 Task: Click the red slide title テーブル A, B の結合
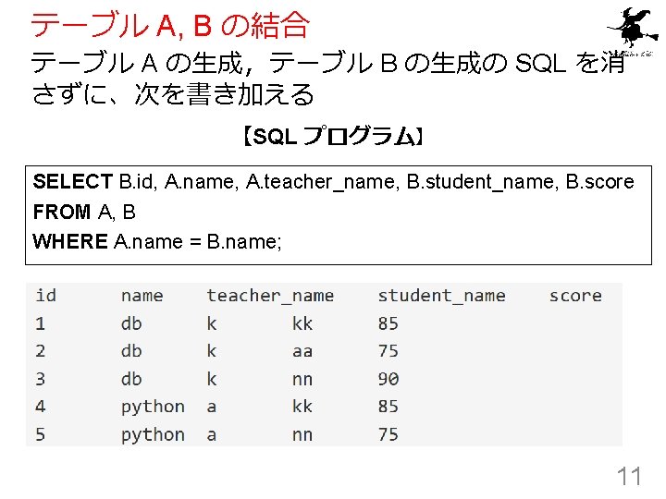tap(170, 26)
